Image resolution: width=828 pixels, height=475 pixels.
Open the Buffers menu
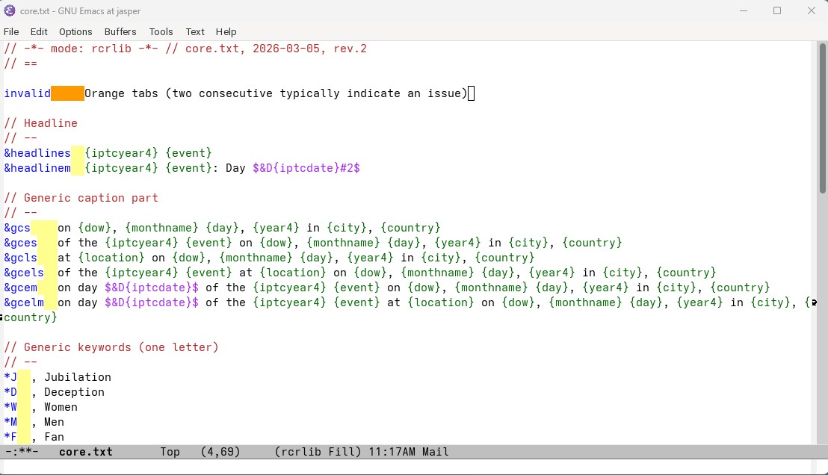[120, 31]
